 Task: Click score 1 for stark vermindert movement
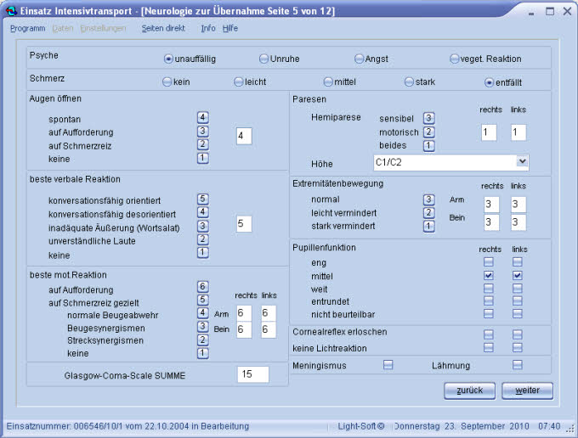(x=428, y=227)
